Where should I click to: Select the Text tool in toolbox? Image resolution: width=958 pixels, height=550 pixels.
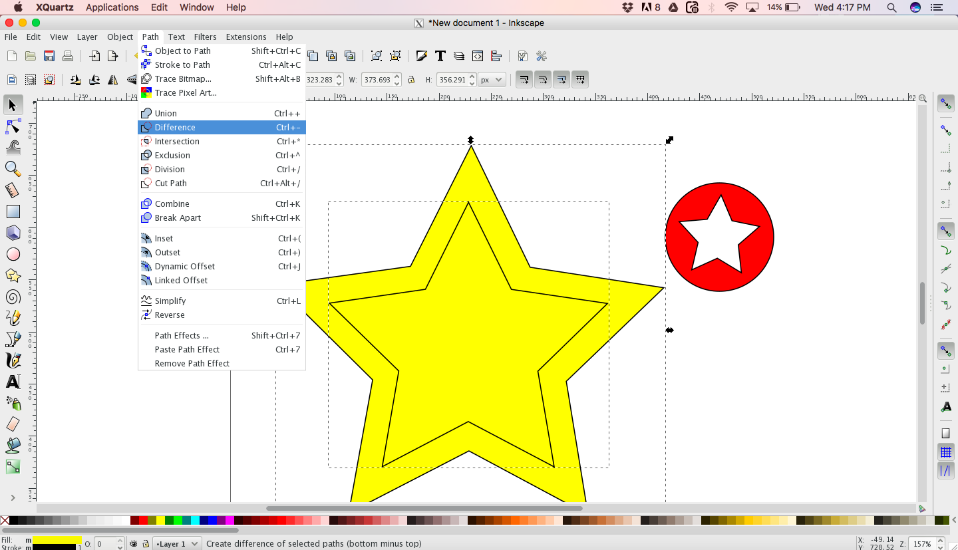[13, 382]
